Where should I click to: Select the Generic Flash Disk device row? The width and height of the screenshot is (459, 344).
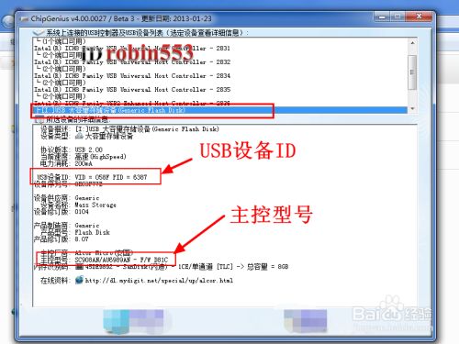tap(219, 110)
